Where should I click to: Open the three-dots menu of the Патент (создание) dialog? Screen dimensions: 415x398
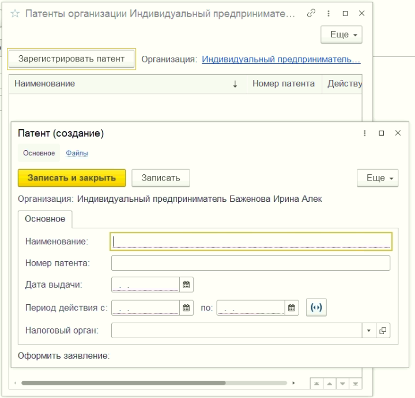tap(364, 133)
